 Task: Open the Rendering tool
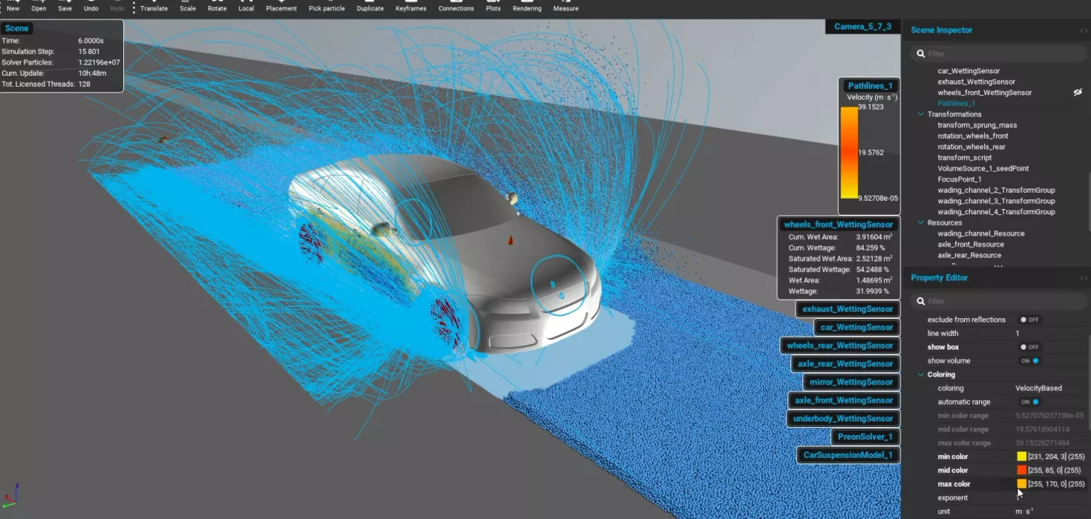point(527,7)
